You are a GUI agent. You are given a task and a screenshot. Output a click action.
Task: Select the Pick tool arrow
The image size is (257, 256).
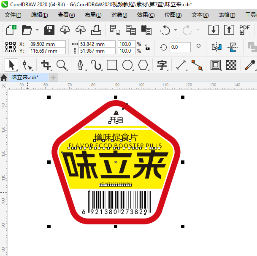(x=11, y=65)
